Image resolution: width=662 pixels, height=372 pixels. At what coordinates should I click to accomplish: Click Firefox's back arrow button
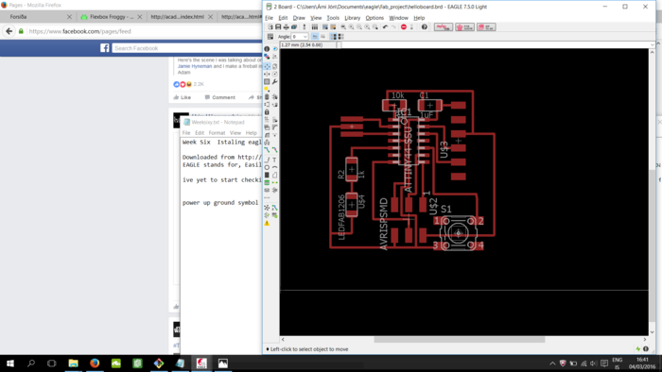(x=9, y=31)
